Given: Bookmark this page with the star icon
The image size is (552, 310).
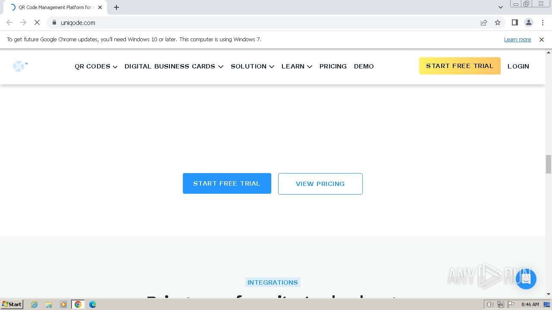Looking at the screenshot, I should [498, 22].
